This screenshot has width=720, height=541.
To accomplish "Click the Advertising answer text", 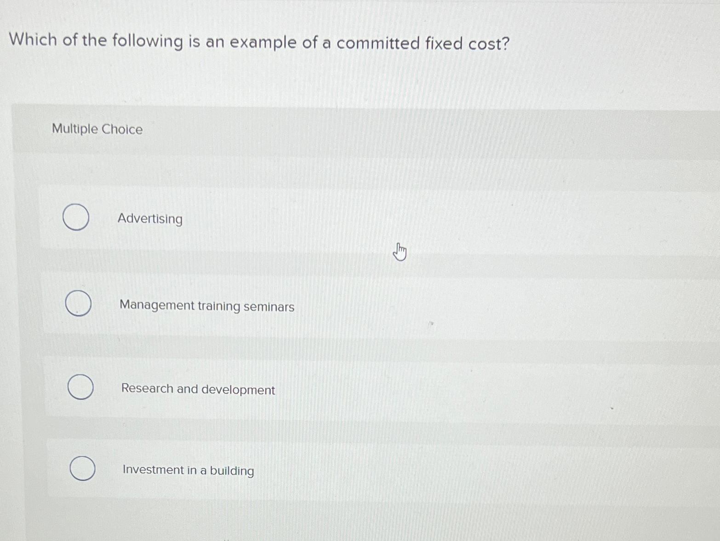I will 150,219.
